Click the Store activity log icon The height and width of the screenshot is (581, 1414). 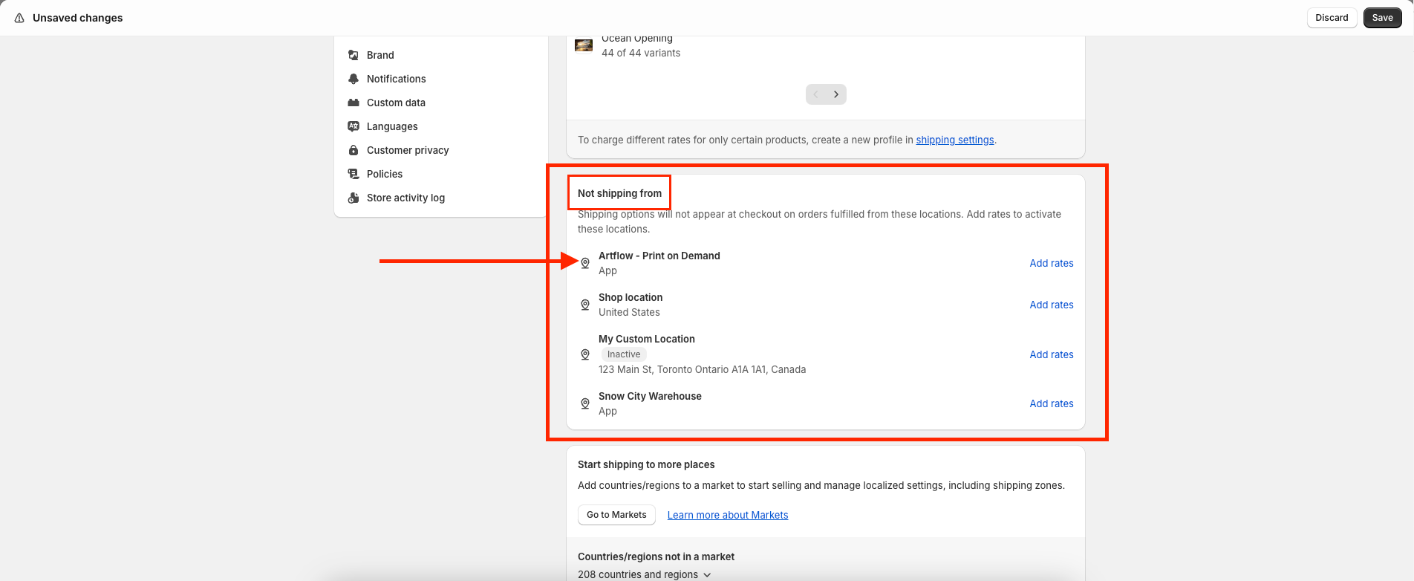(353, 198)
